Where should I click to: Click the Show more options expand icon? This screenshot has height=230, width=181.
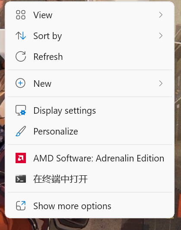[21, 206]
